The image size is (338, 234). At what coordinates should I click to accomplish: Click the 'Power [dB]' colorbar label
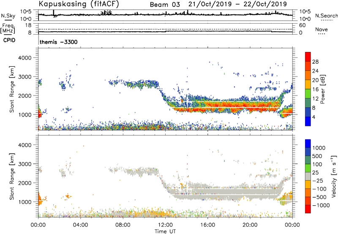(x=322, y=89)
